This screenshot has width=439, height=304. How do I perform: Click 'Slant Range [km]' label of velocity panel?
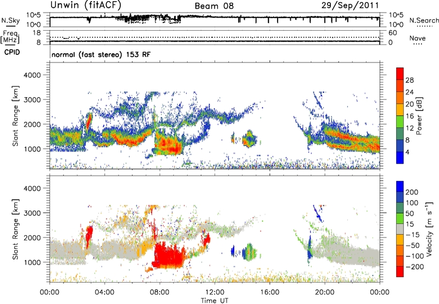[15, 229]
